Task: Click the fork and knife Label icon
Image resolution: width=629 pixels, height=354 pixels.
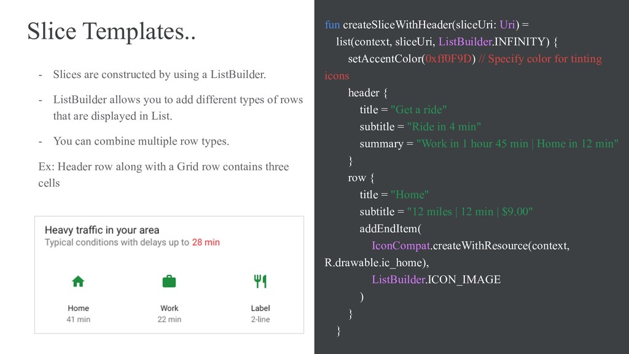Action: (x=260, y=281)
